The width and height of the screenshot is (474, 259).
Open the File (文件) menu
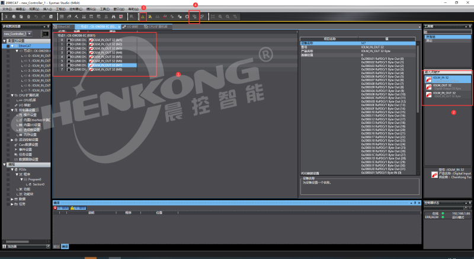click(x=7, y=9)
